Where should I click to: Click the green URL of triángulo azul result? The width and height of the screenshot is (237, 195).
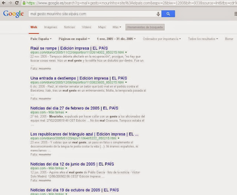click(x=73, y=138)
